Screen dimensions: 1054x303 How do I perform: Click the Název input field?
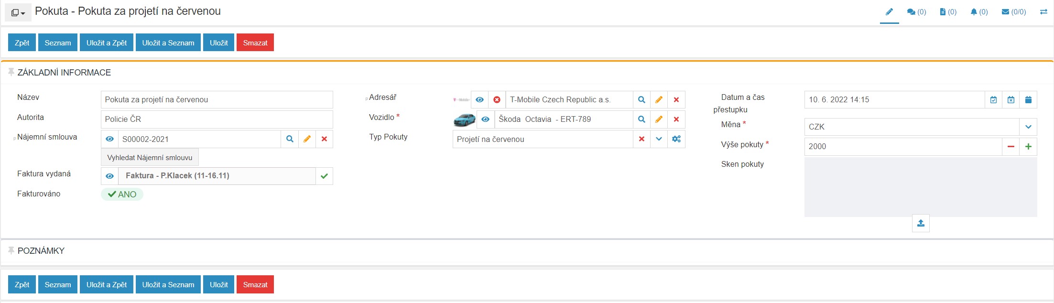pos(217,100)
